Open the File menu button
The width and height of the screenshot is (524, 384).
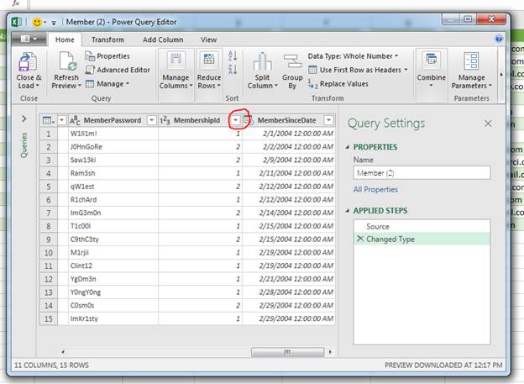29,39
